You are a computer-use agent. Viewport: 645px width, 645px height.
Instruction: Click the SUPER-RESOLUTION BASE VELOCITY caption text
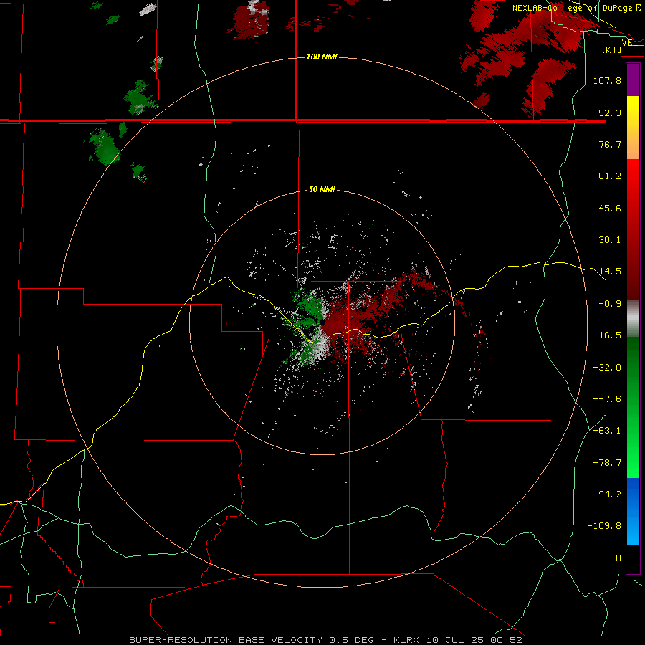[x=226, y=640]
